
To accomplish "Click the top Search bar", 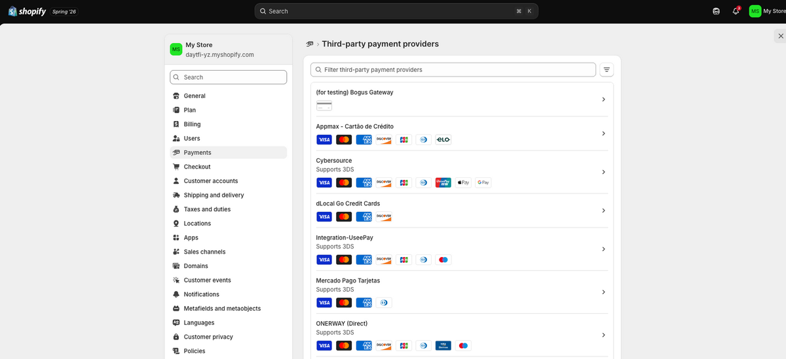I will coord(396,11).
